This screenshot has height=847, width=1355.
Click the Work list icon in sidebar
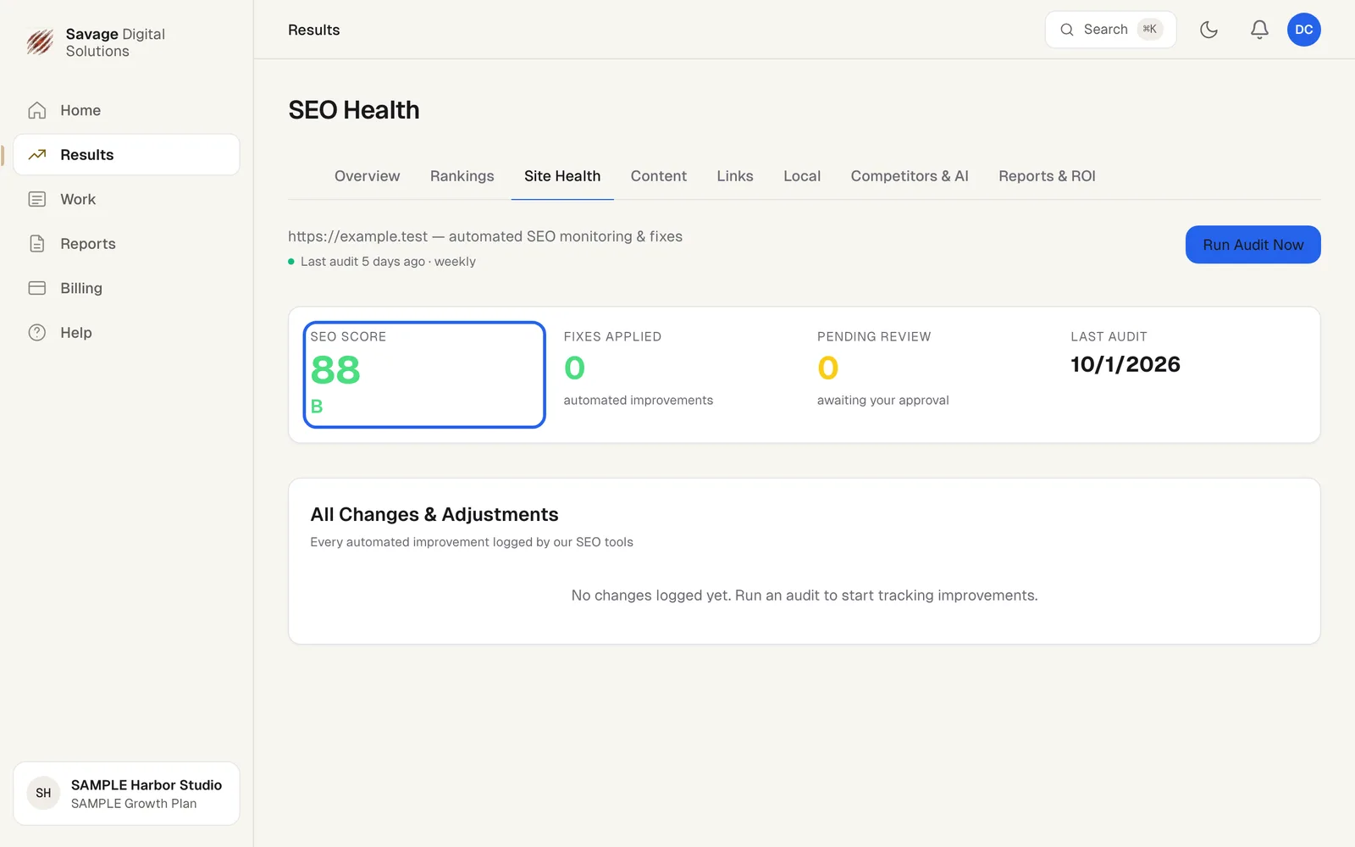(37, 199)
